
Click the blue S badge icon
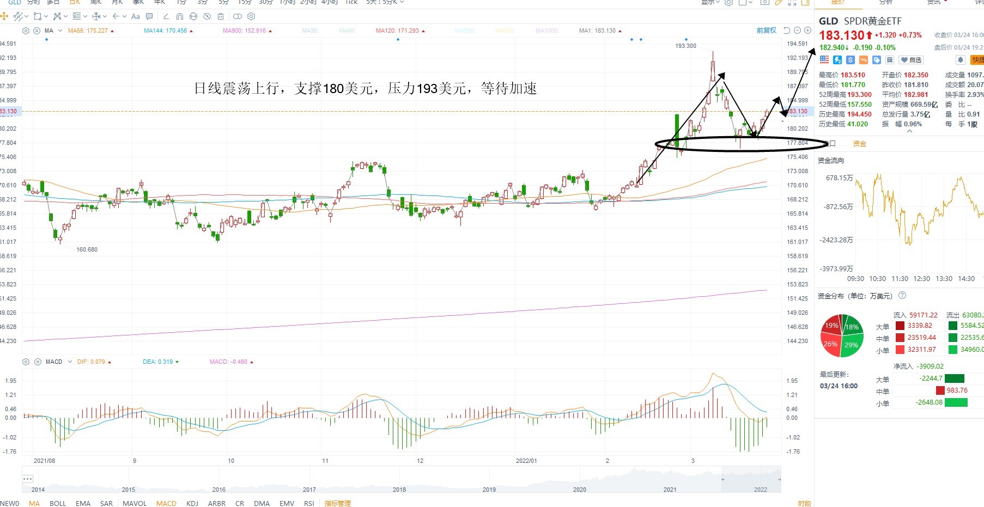(x=850, y=60)
